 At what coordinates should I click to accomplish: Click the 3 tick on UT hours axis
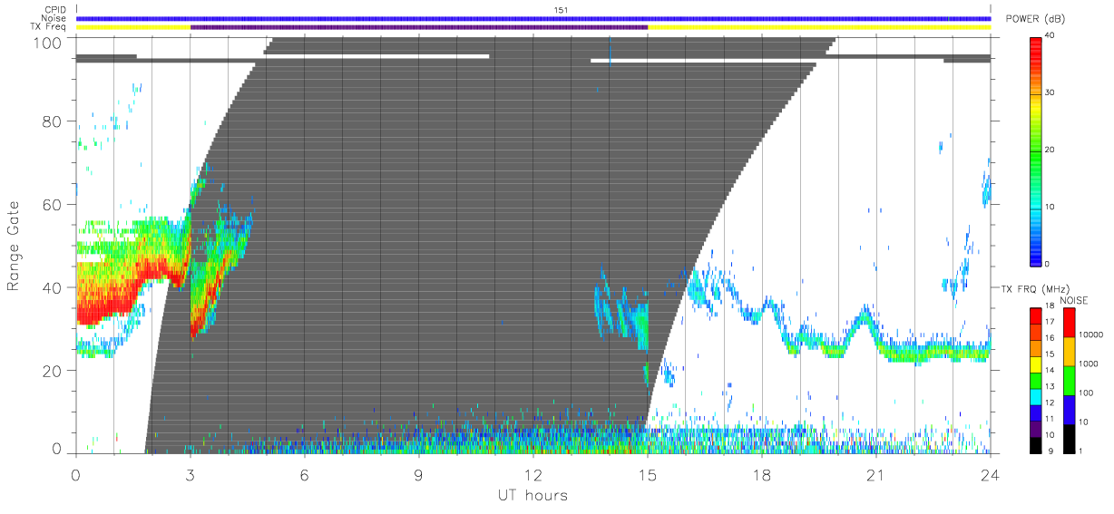(x=191, y=473)
